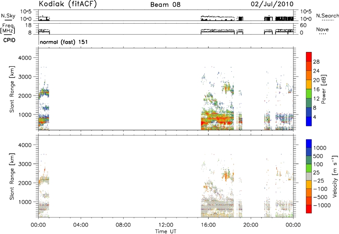Click the '08:00' time tick label
Viewport: 339px width, 234px height.
(x=123, y=225)
